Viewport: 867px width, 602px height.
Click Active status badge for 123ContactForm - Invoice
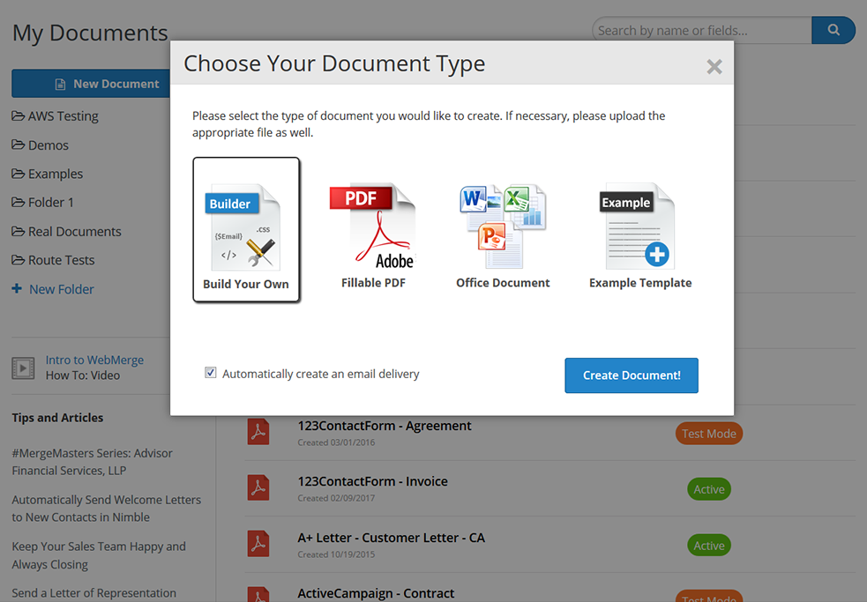pos(708,489)
